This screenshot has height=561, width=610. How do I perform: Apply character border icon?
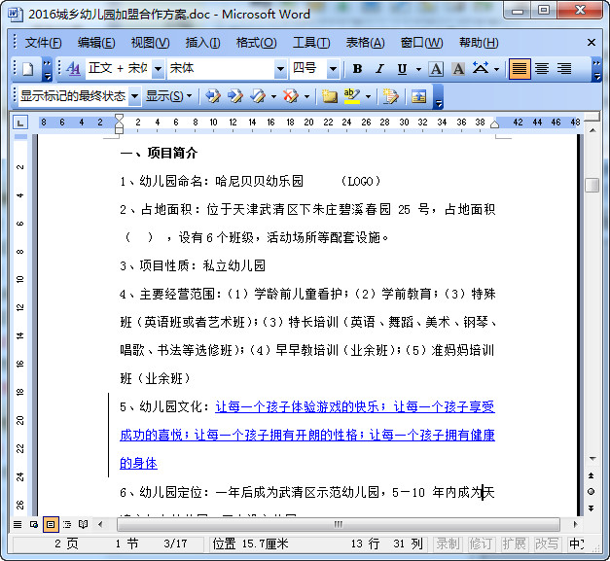click(x=436, y=69)
